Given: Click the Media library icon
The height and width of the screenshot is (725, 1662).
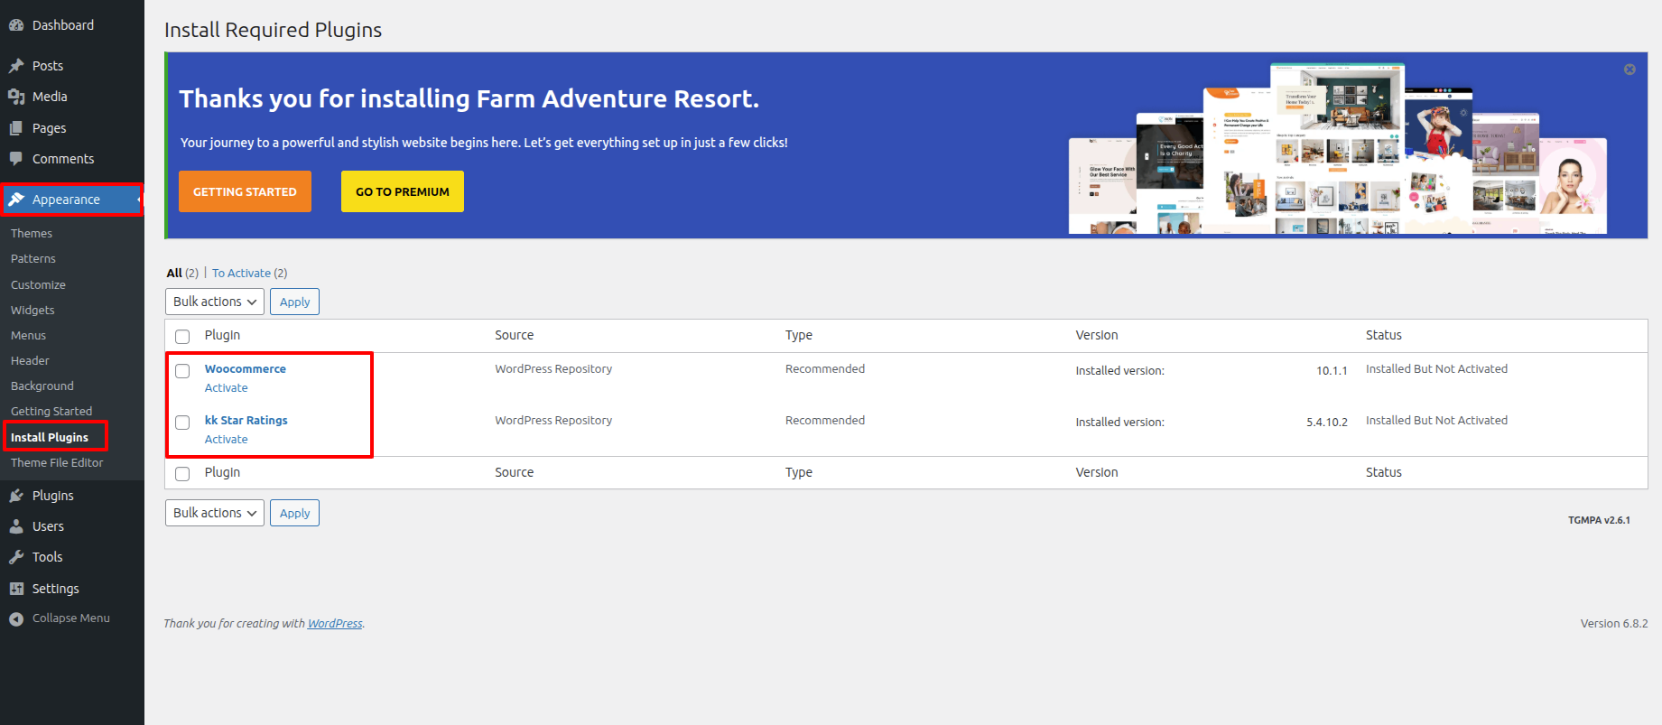Looking at the screenshot, I should coord(16,97).
